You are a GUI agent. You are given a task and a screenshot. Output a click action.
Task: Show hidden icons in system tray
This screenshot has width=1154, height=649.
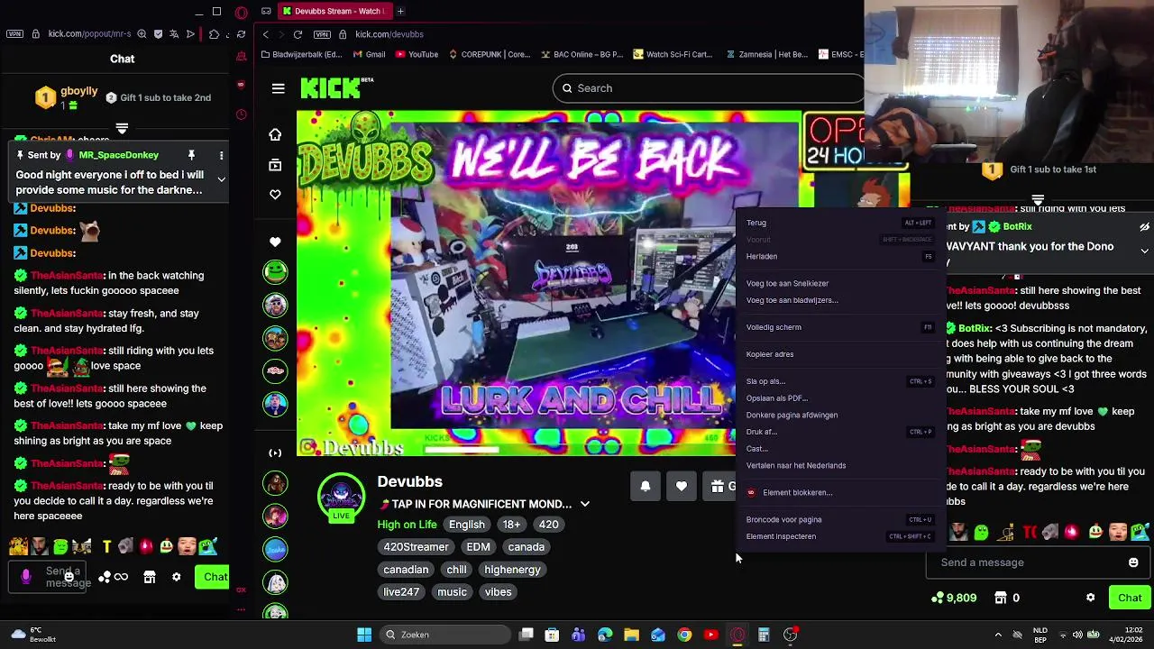pos(998,635)
